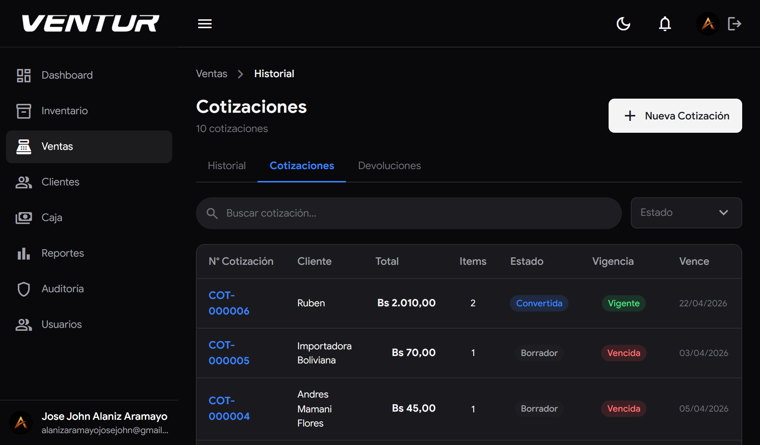Toggle dark mode with the moon icon
This screenshot has height=445, width=760.
click(623, 23)
